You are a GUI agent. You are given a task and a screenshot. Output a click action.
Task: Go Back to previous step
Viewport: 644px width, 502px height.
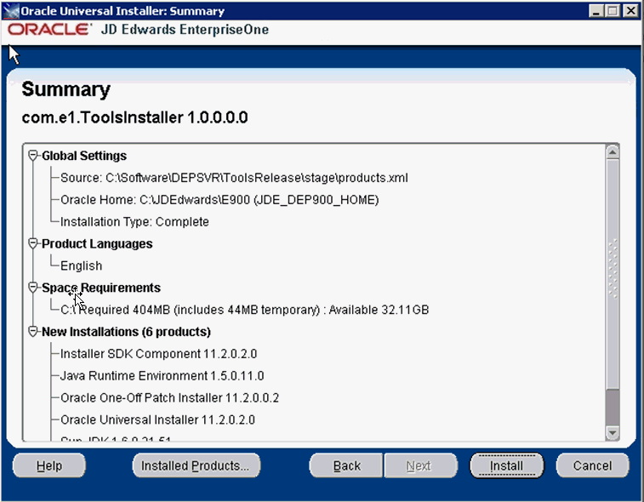click(346, 465)
